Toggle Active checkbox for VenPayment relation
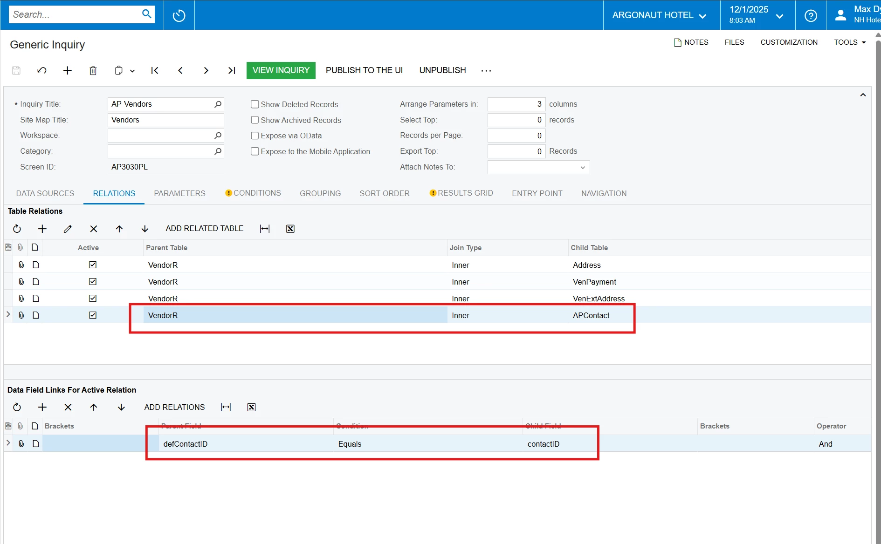 [93, 282]
